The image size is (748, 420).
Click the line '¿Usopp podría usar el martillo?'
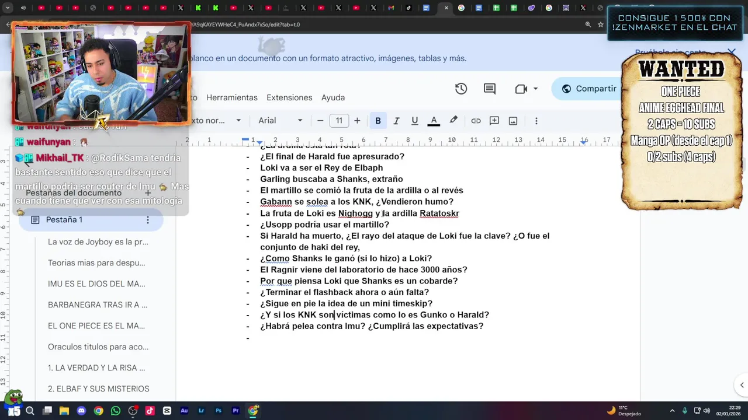tap(324, 225)
